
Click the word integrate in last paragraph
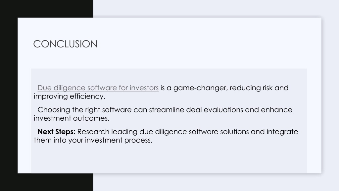[x=282, y=132]
